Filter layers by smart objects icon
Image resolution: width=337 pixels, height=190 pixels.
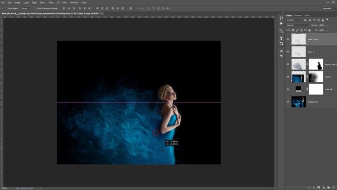323,20
